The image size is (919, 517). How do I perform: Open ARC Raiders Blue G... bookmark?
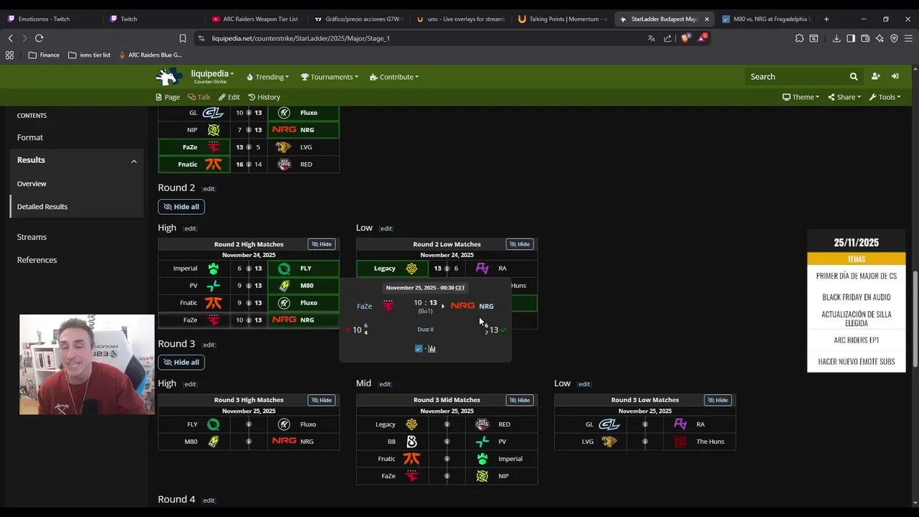150,55
